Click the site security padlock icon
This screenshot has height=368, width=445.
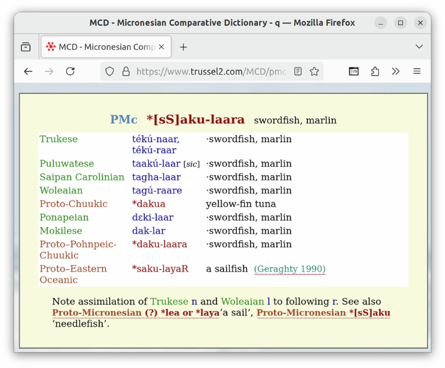click(x=125, y=71)
